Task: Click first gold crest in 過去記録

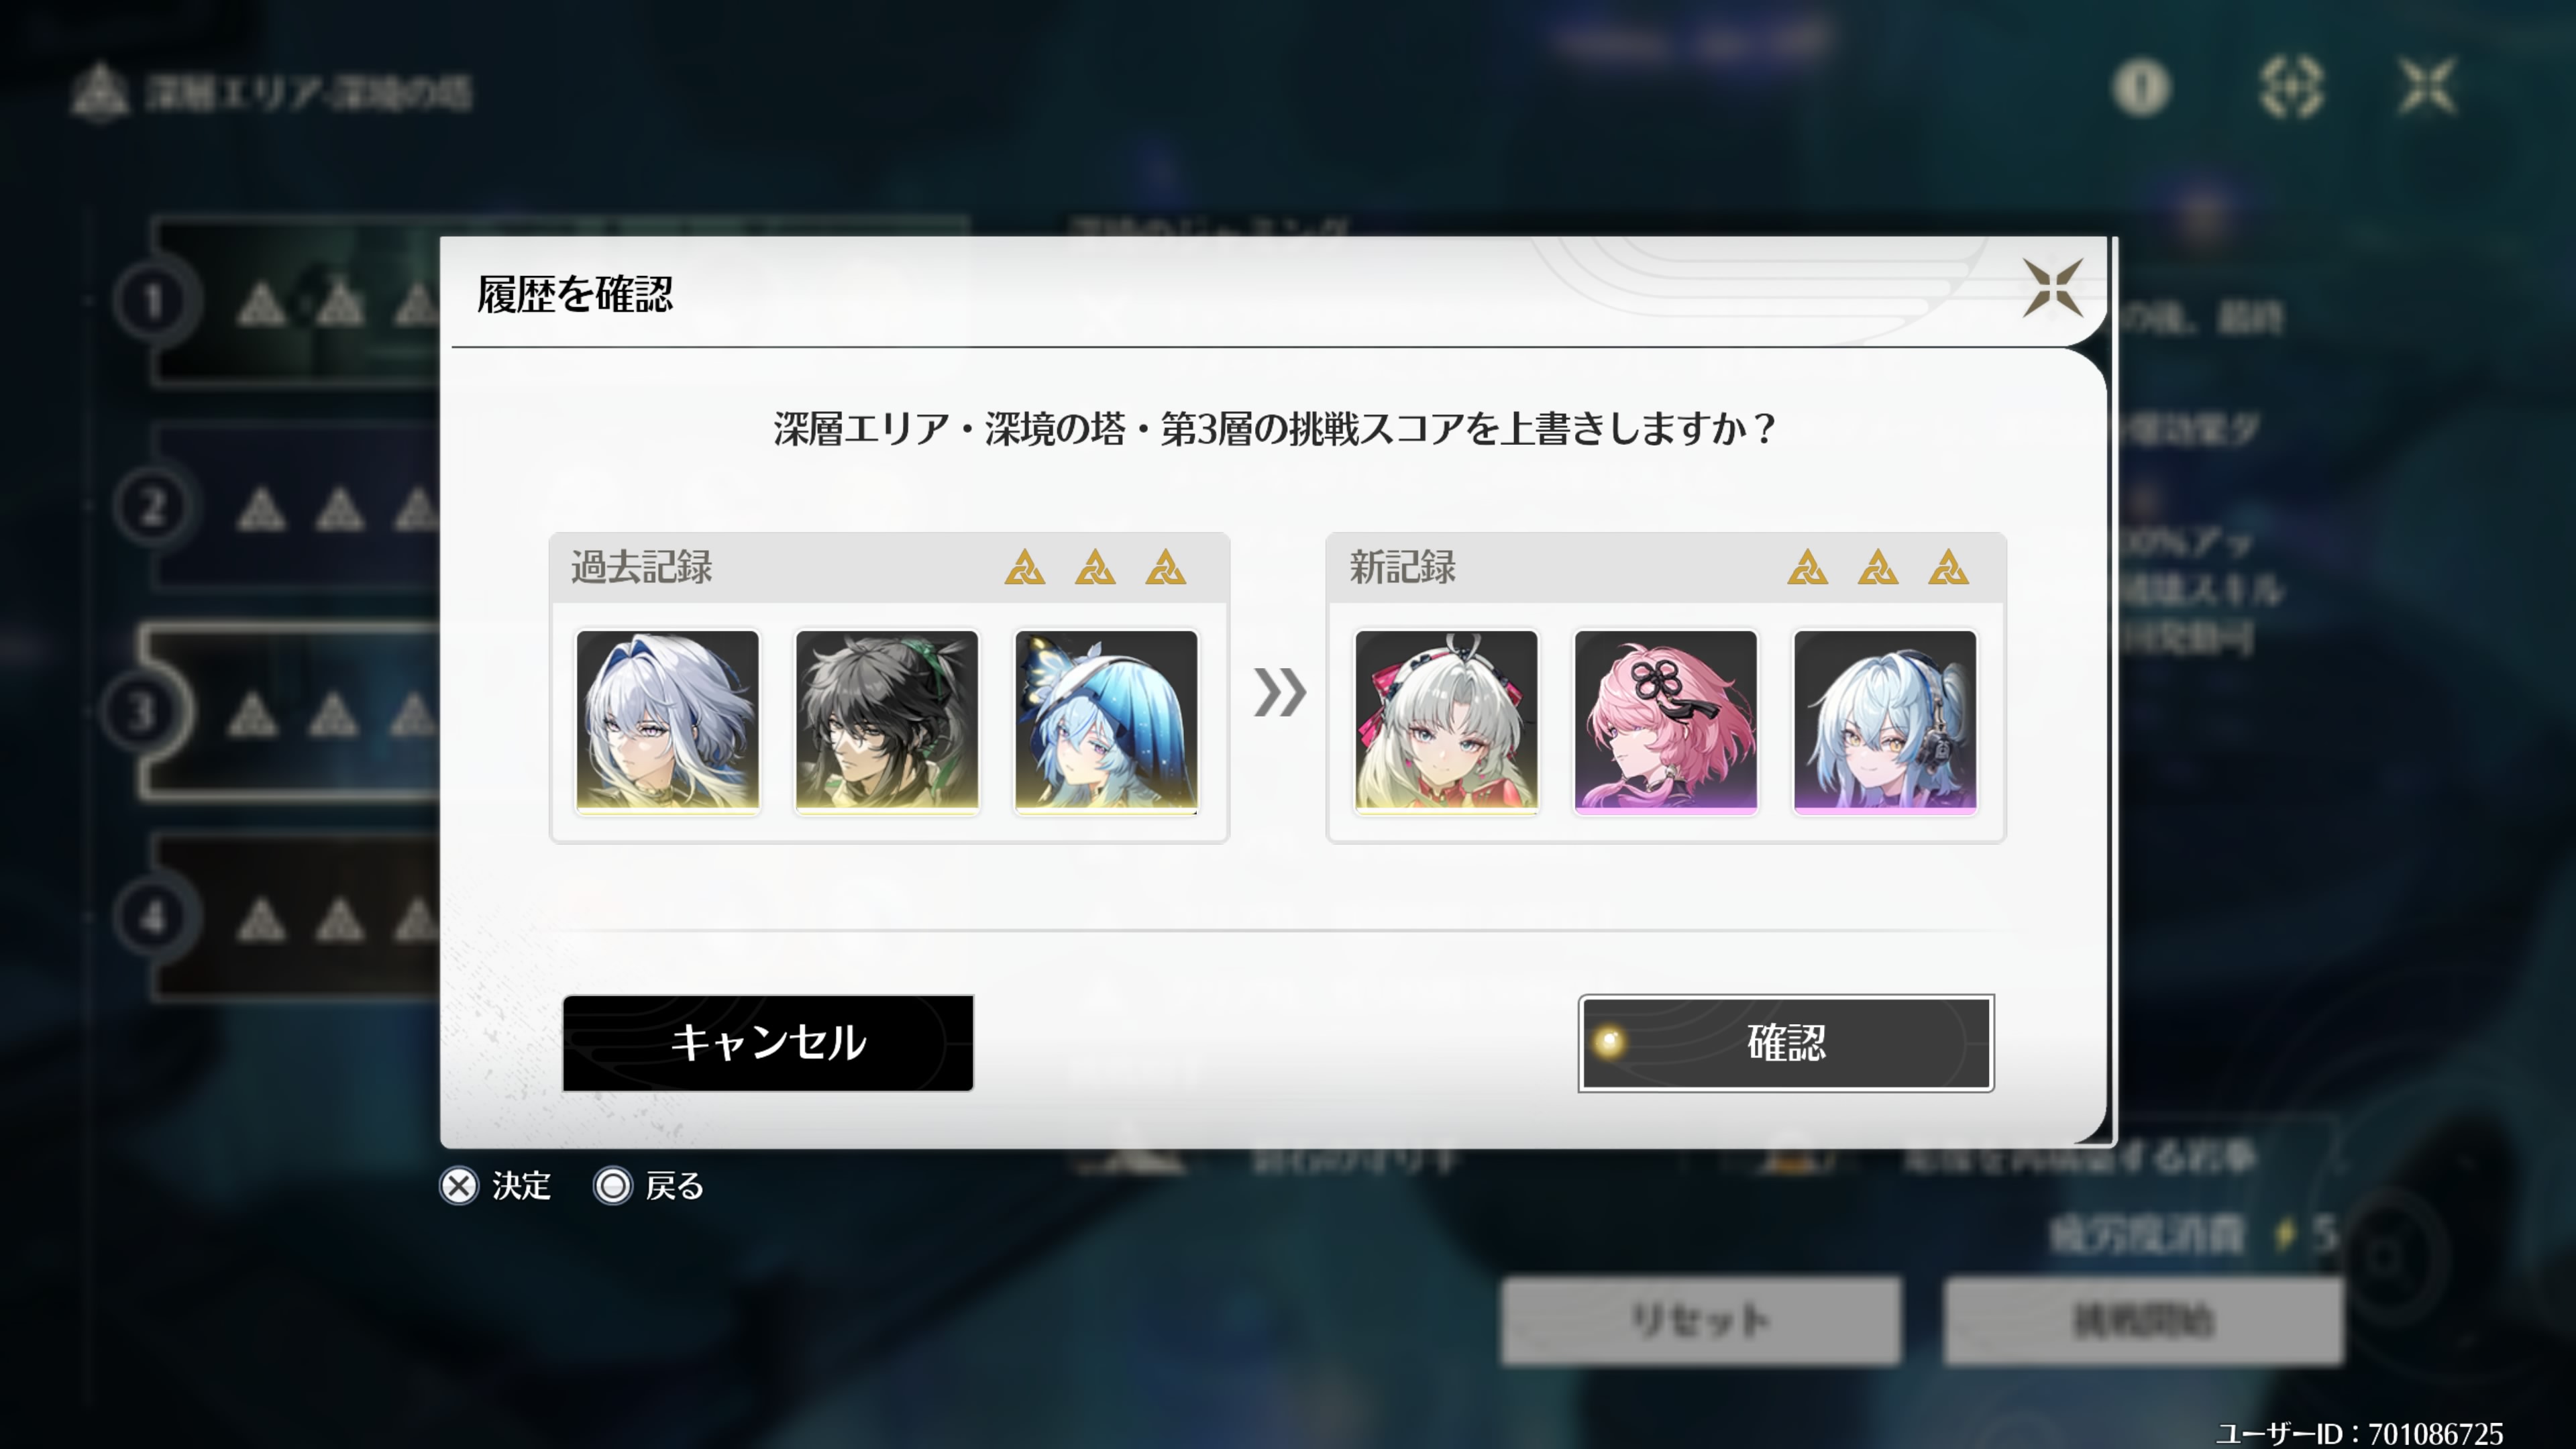Action: pos(1025,567)
